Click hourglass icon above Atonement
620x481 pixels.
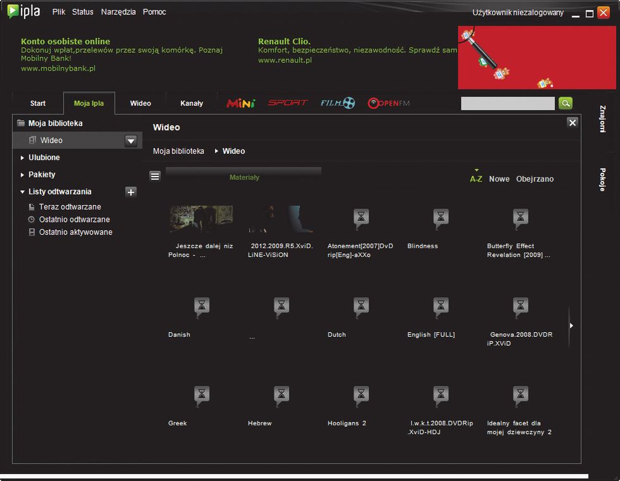click(x=361, y=218)
